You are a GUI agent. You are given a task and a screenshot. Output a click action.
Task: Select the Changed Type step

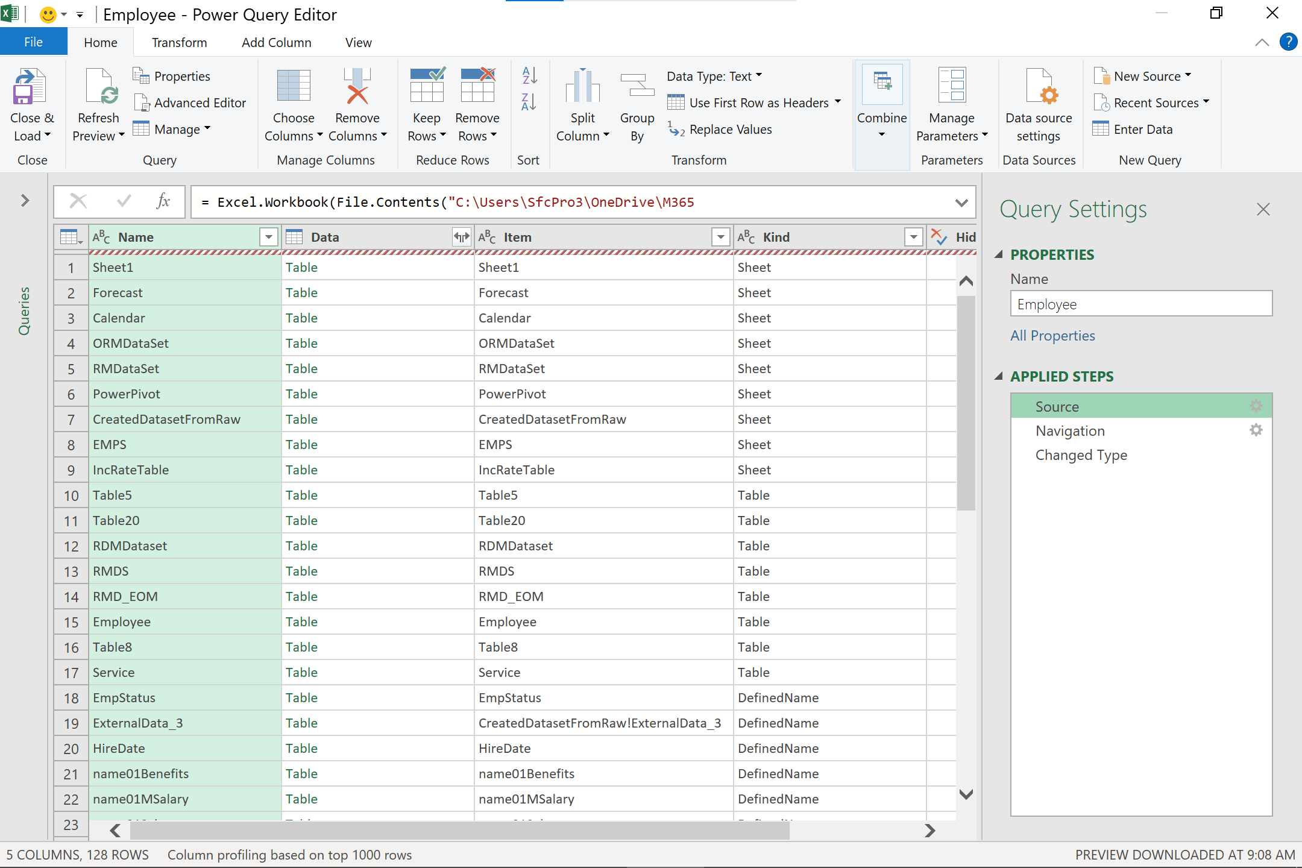(x=1081, y=455)
